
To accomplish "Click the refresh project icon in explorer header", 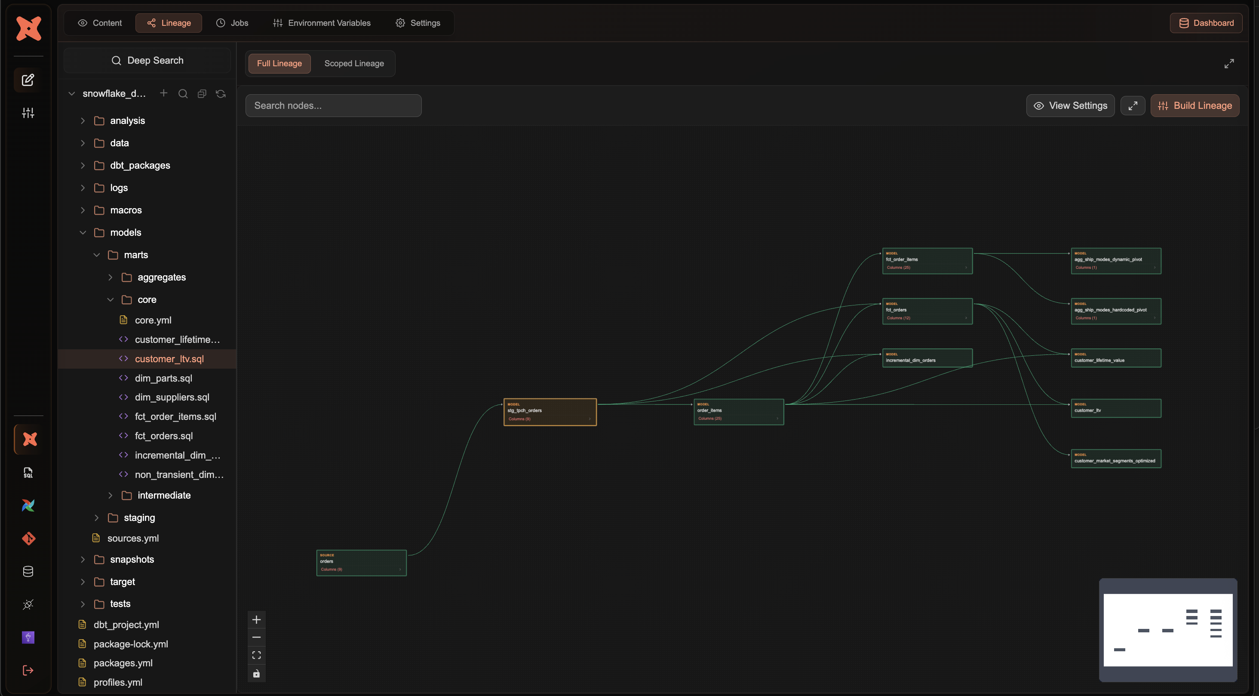I will pyautogui.click(x=221, y=93).
